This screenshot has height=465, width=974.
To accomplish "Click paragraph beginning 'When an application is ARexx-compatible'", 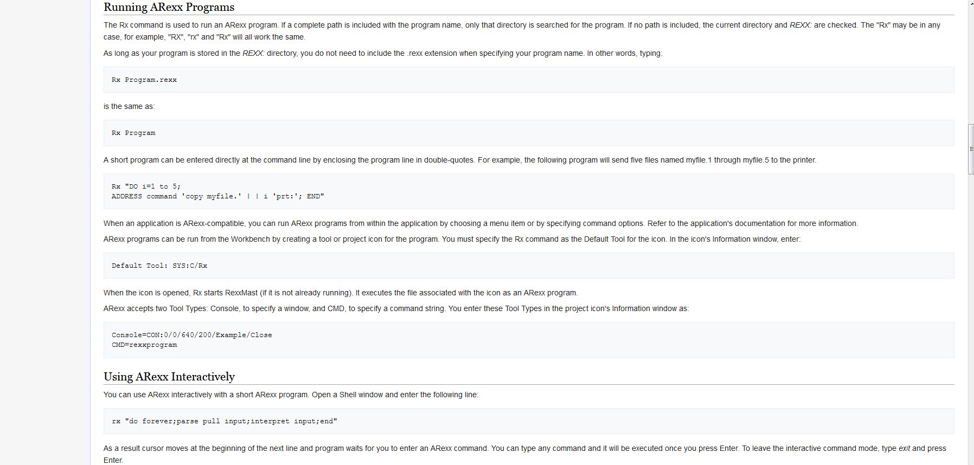I will [x=480, y=223].
